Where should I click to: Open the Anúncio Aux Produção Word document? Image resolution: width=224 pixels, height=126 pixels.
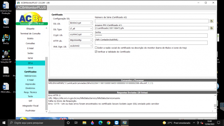(x=6, y=8)
